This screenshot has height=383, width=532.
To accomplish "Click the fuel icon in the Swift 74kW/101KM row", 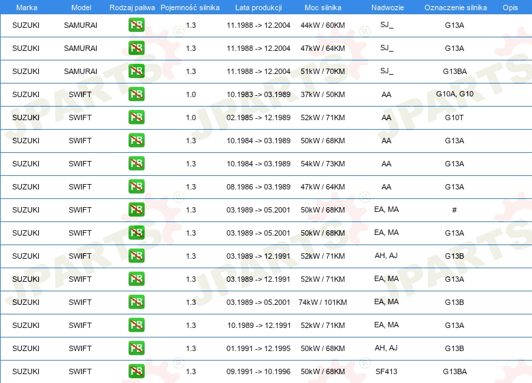I will [x=136, y=302].
